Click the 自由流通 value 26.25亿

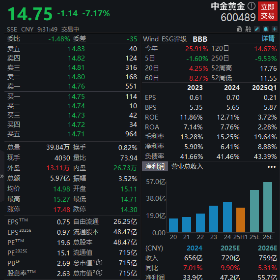click(125, 221)
